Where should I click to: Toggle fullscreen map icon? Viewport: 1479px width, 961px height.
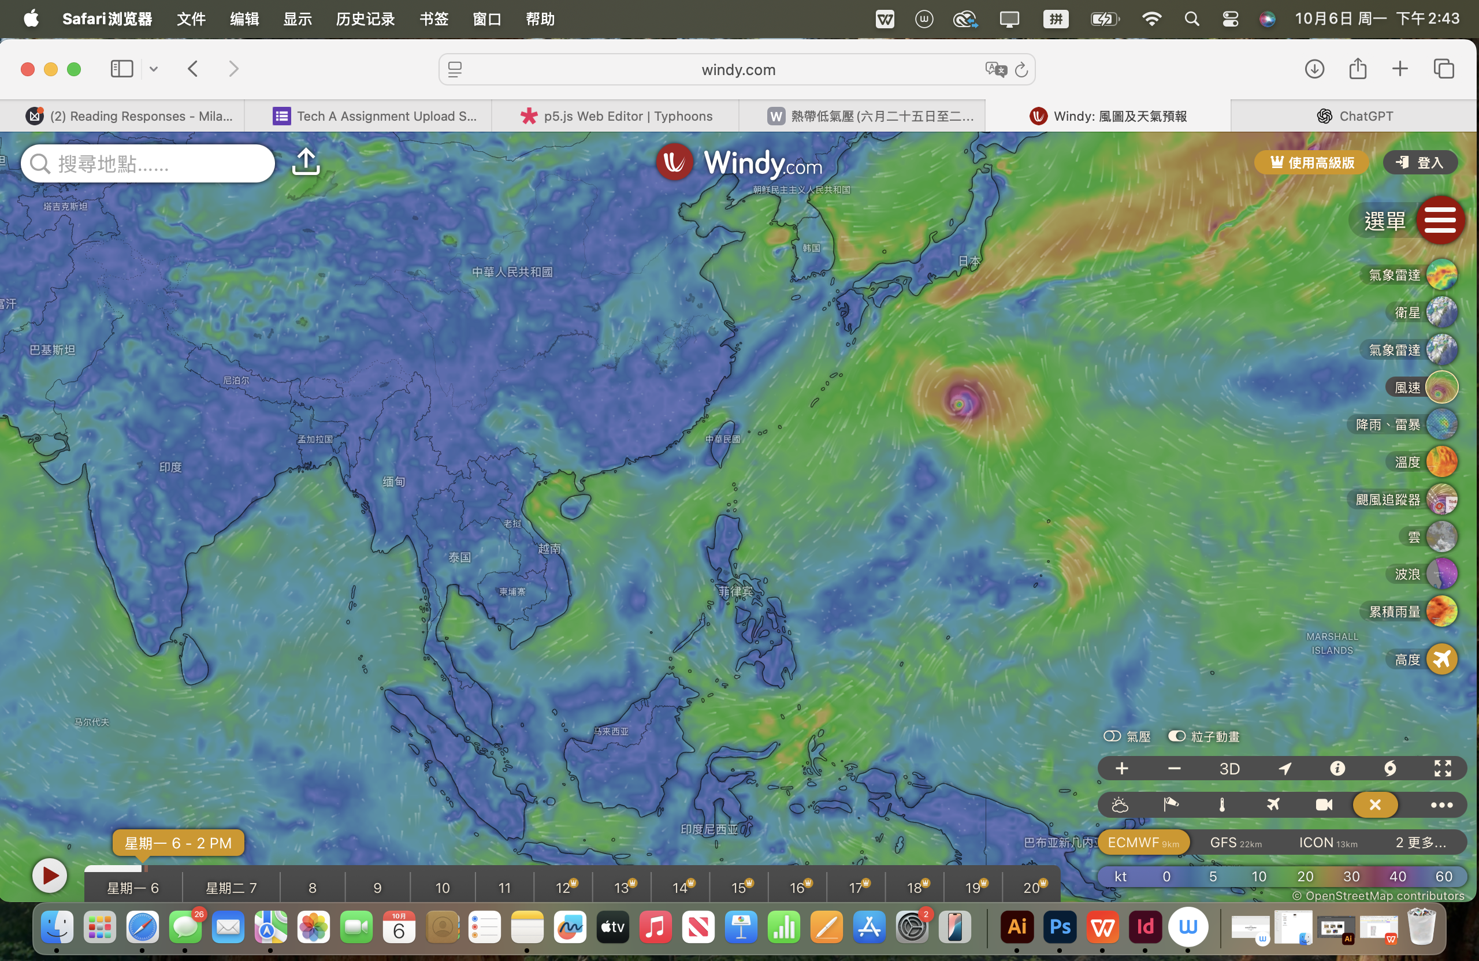point(1443,769)
